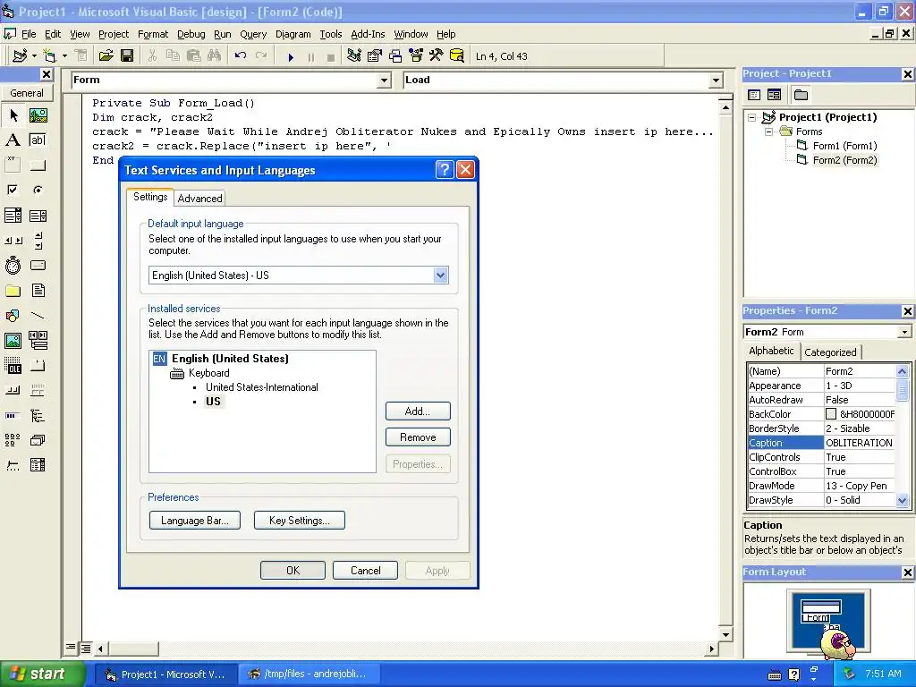Open the Procedure combo box showing Load
The height and width of the screenshot is (687, 916).
coord(717,80)
